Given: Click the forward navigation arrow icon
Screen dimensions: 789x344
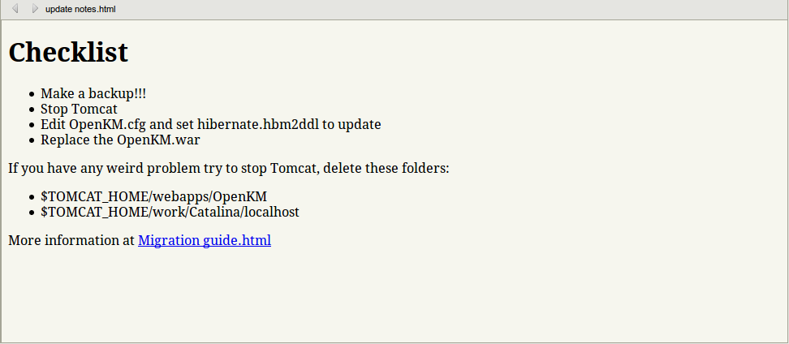Looking at the screenshot, I should click(34, 8).
